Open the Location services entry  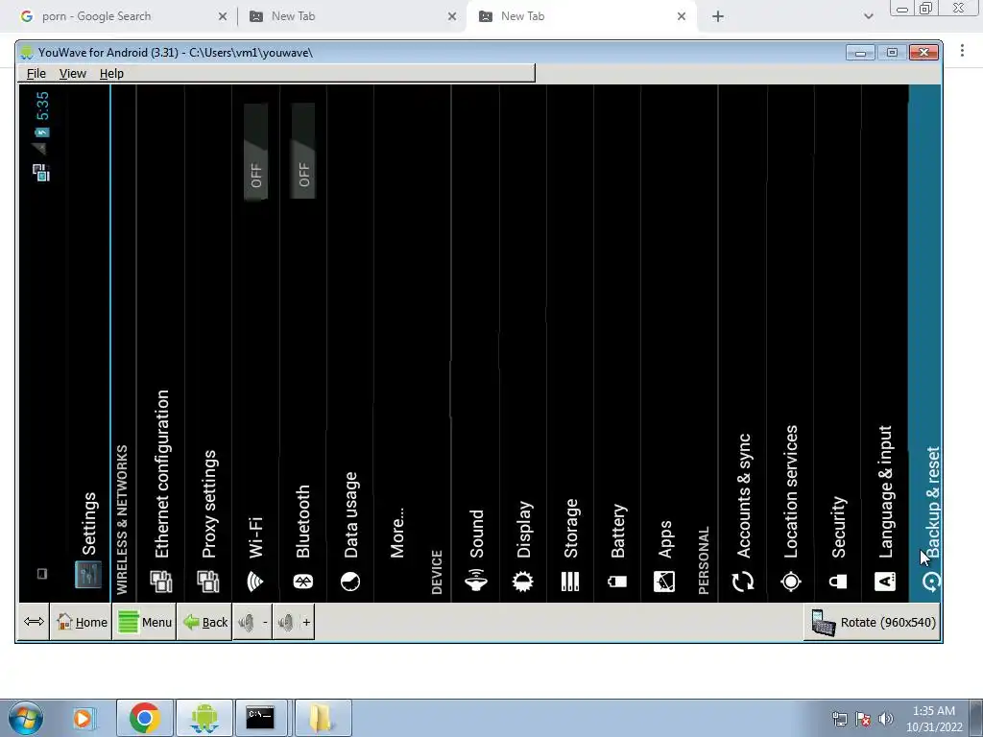tap(791, 344)
